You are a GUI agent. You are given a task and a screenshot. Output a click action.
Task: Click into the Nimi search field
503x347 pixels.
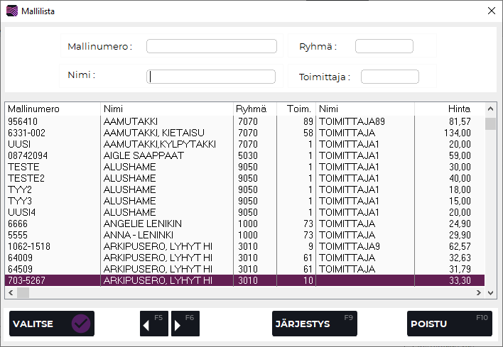click(211, 77)
